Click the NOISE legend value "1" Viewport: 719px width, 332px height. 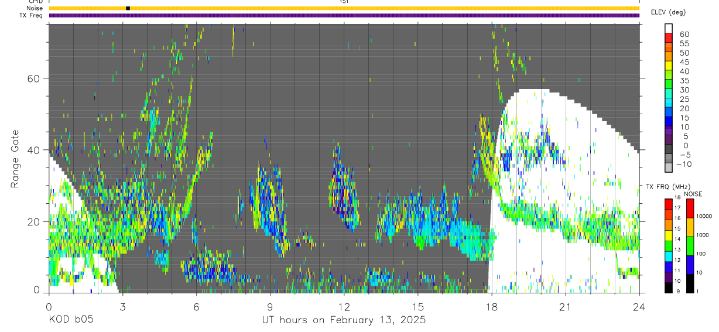697,291
